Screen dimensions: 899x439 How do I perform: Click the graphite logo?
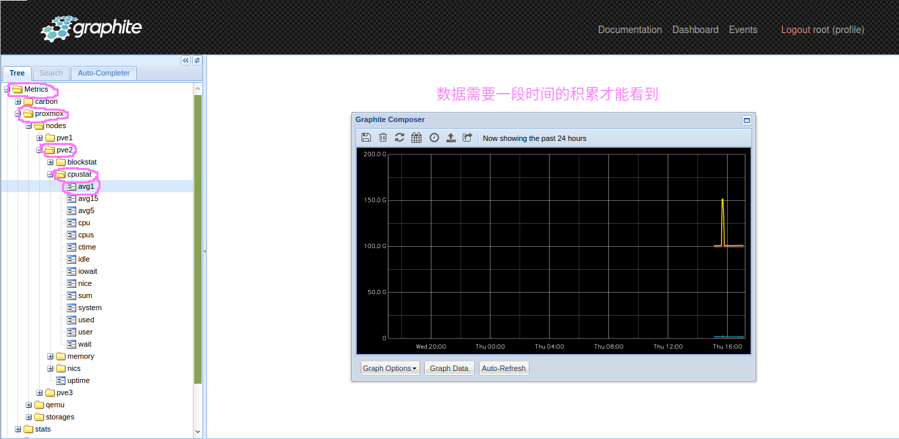pos(92,28)
